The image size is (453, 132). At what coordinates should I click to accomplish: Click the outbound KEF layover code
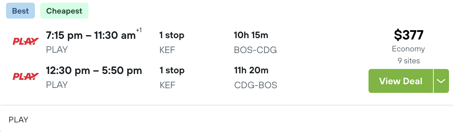[x=167, y=50]
